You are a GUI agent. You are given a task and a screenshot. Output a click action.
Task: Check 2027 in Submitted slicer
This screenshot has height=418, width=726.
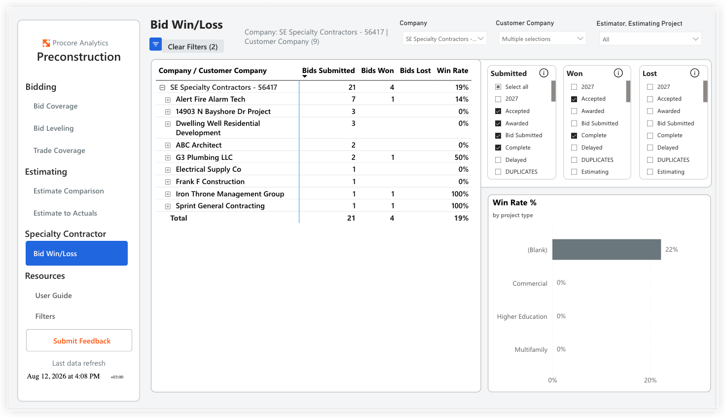click(x=498, y=99)
